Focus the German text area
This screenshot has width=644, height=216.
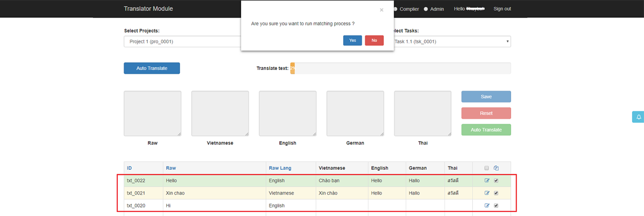click(356, 114)
